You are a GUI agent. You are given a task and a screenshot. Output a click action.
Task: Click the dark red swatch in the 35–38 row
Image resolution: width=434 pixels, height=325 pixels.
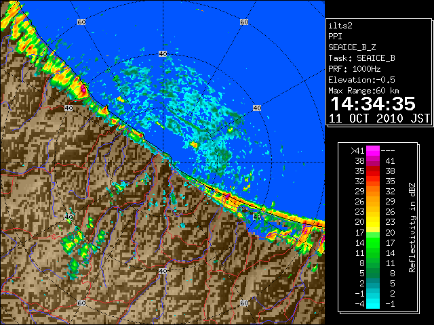pos(373,171)
